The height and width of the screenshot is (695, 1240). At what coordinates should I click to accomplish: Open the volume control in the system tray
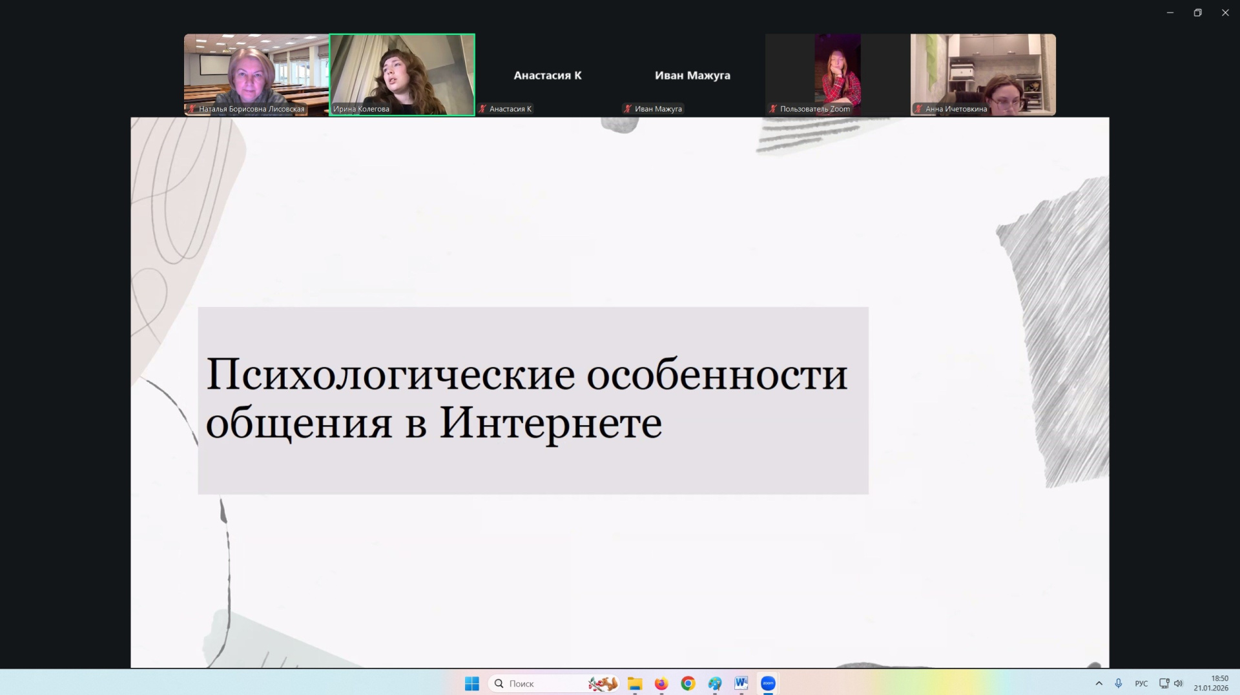pyautogui.click(x=1179, y=683)
